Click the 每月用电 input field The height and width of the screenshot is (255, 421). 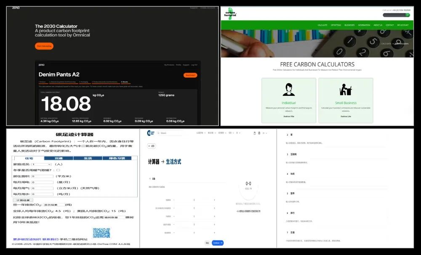42,182
